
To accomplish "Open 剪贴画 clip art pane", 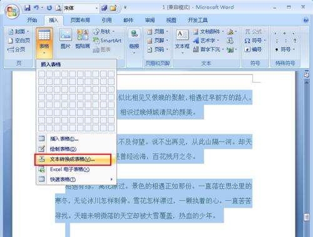I will coord(83,39).
